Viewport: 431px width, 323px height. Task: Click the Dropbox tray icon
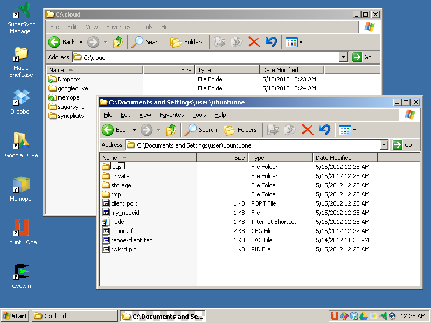click(354, 316)
